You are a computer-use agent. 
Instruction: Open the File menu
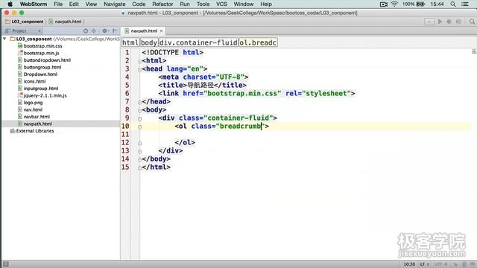[x=58, y=4]
